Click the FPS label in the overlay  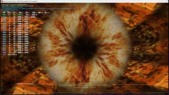pos(4,13)
